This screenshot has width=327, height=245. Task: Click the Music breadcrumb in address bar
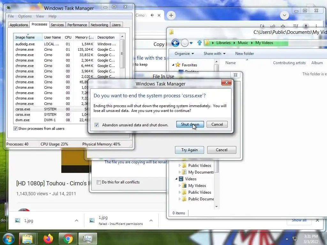(243, 43)
